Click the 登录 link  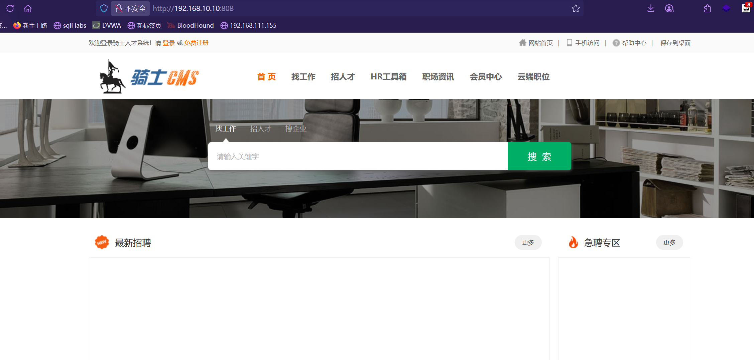[169, 43]
